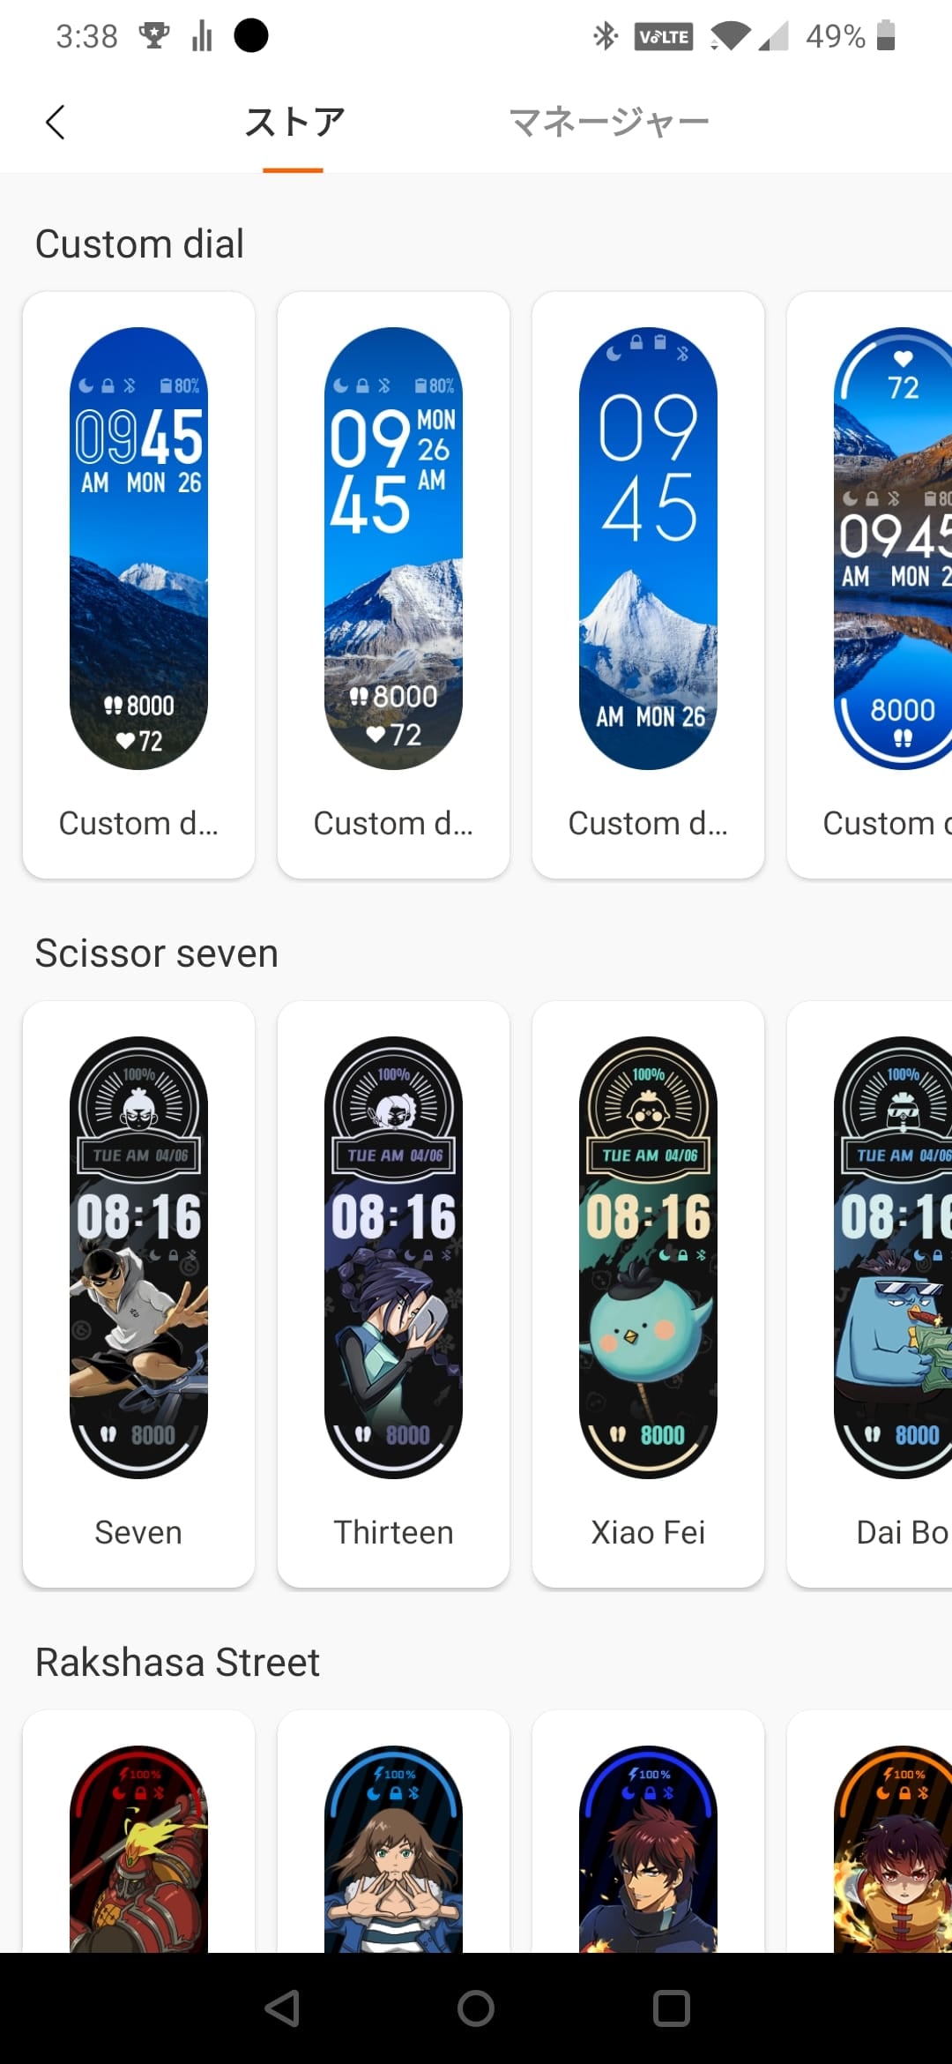Choose the Xiao Fei watch face
952x2064 pixels.
648,1294
